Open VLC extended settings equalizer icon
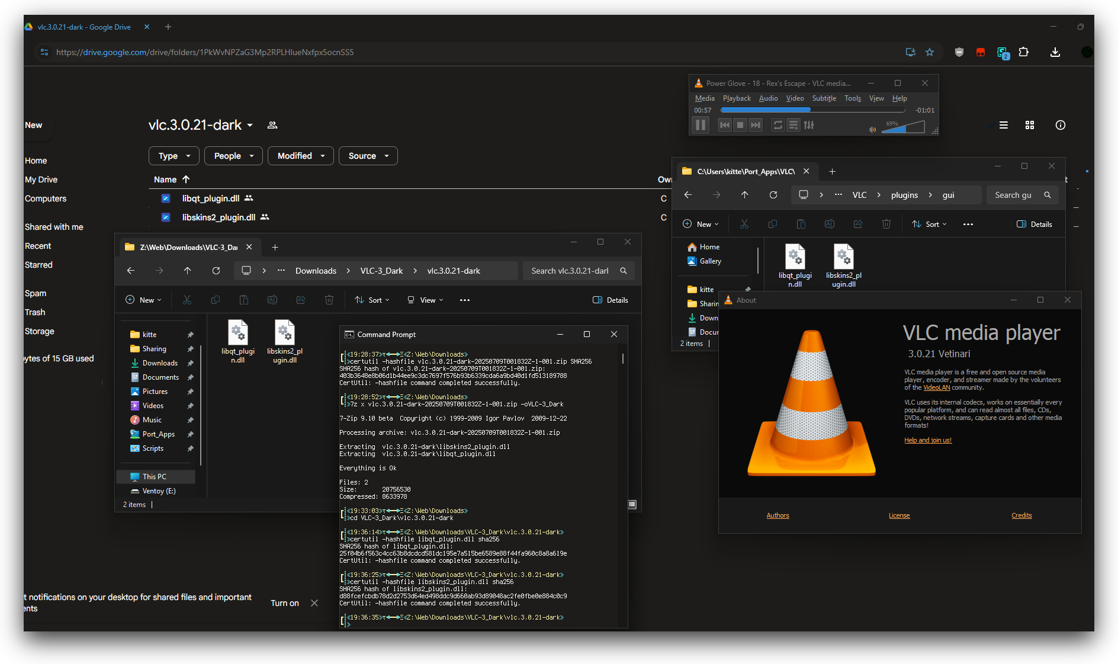This screenshot has width=1118, height=664. pyautogui.click(x=809, y=125)
